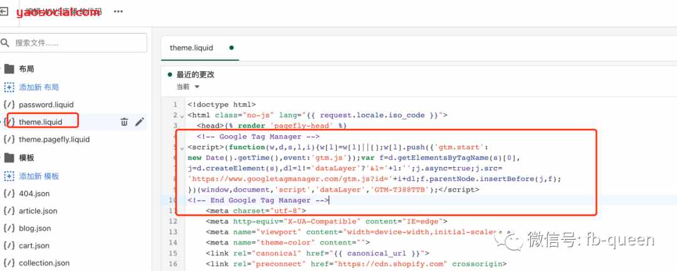Viewport: 677px width, 271px height.
Task: Toggle code fold arrow on script line 5
Action: click(182, 148)
